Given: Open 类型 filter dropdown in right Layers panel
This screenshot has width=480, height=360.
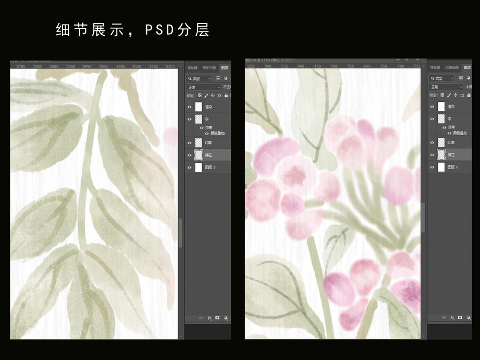Looking at the screenshot, I should [x=442, y=78].
